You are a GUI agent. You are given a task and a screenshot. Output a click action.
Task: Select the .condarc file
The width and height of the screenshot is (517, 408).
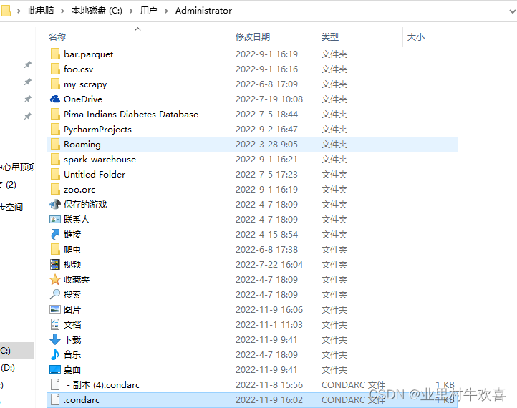82,400
